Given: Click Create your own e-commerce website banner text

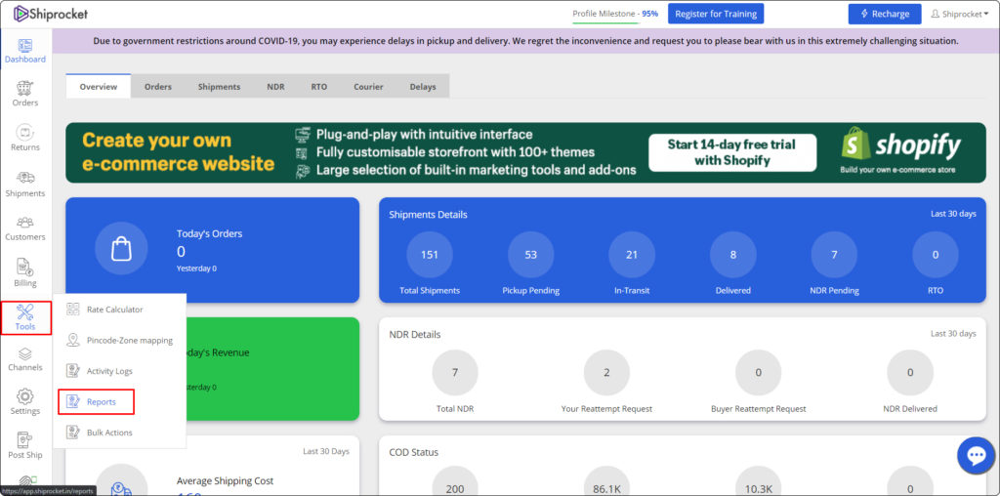Looking at the screenshot, I should pos(179,151).
